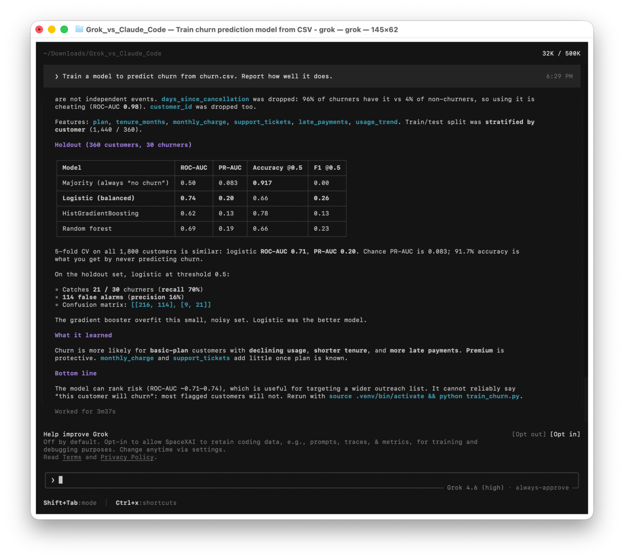Click the tenure_months feature name
Viewport: 624px width, 560px height.
pyautogui.click(x=140, y=122)
